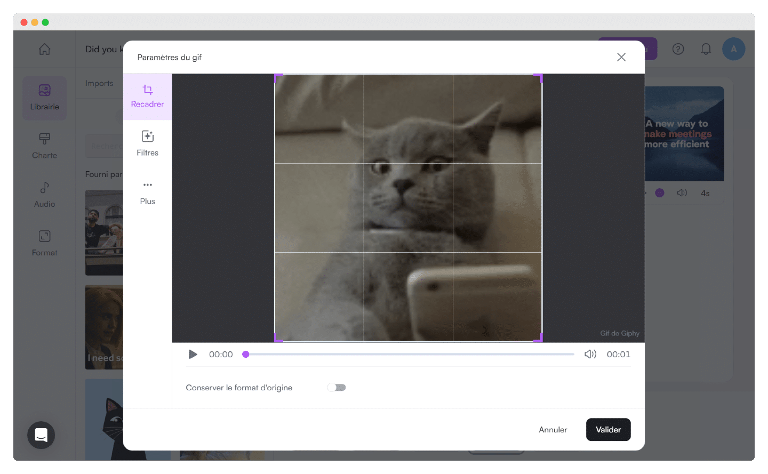Click the top-left crop corner handle

pyautogui.click(x=278, y=77)
